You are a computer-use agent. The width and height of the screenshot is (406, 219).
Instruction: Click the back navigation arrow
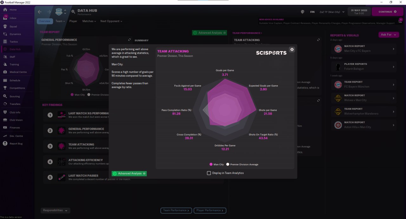[40, 12]
